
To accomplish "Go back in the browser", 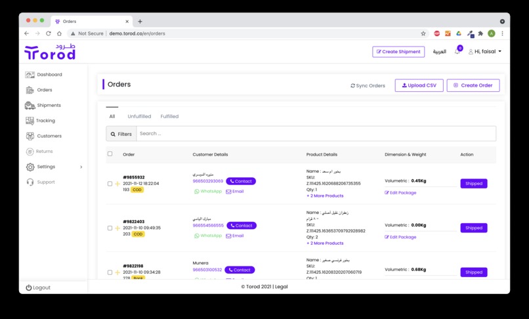I will tap(27, 33).
